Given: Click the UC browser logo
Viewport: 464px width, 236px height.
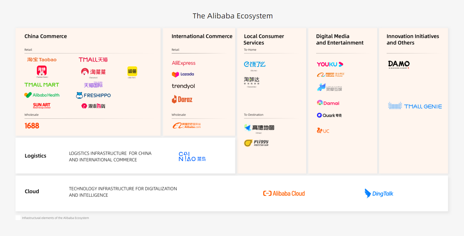Looking at the screenshot, I should tap(323, 131).
